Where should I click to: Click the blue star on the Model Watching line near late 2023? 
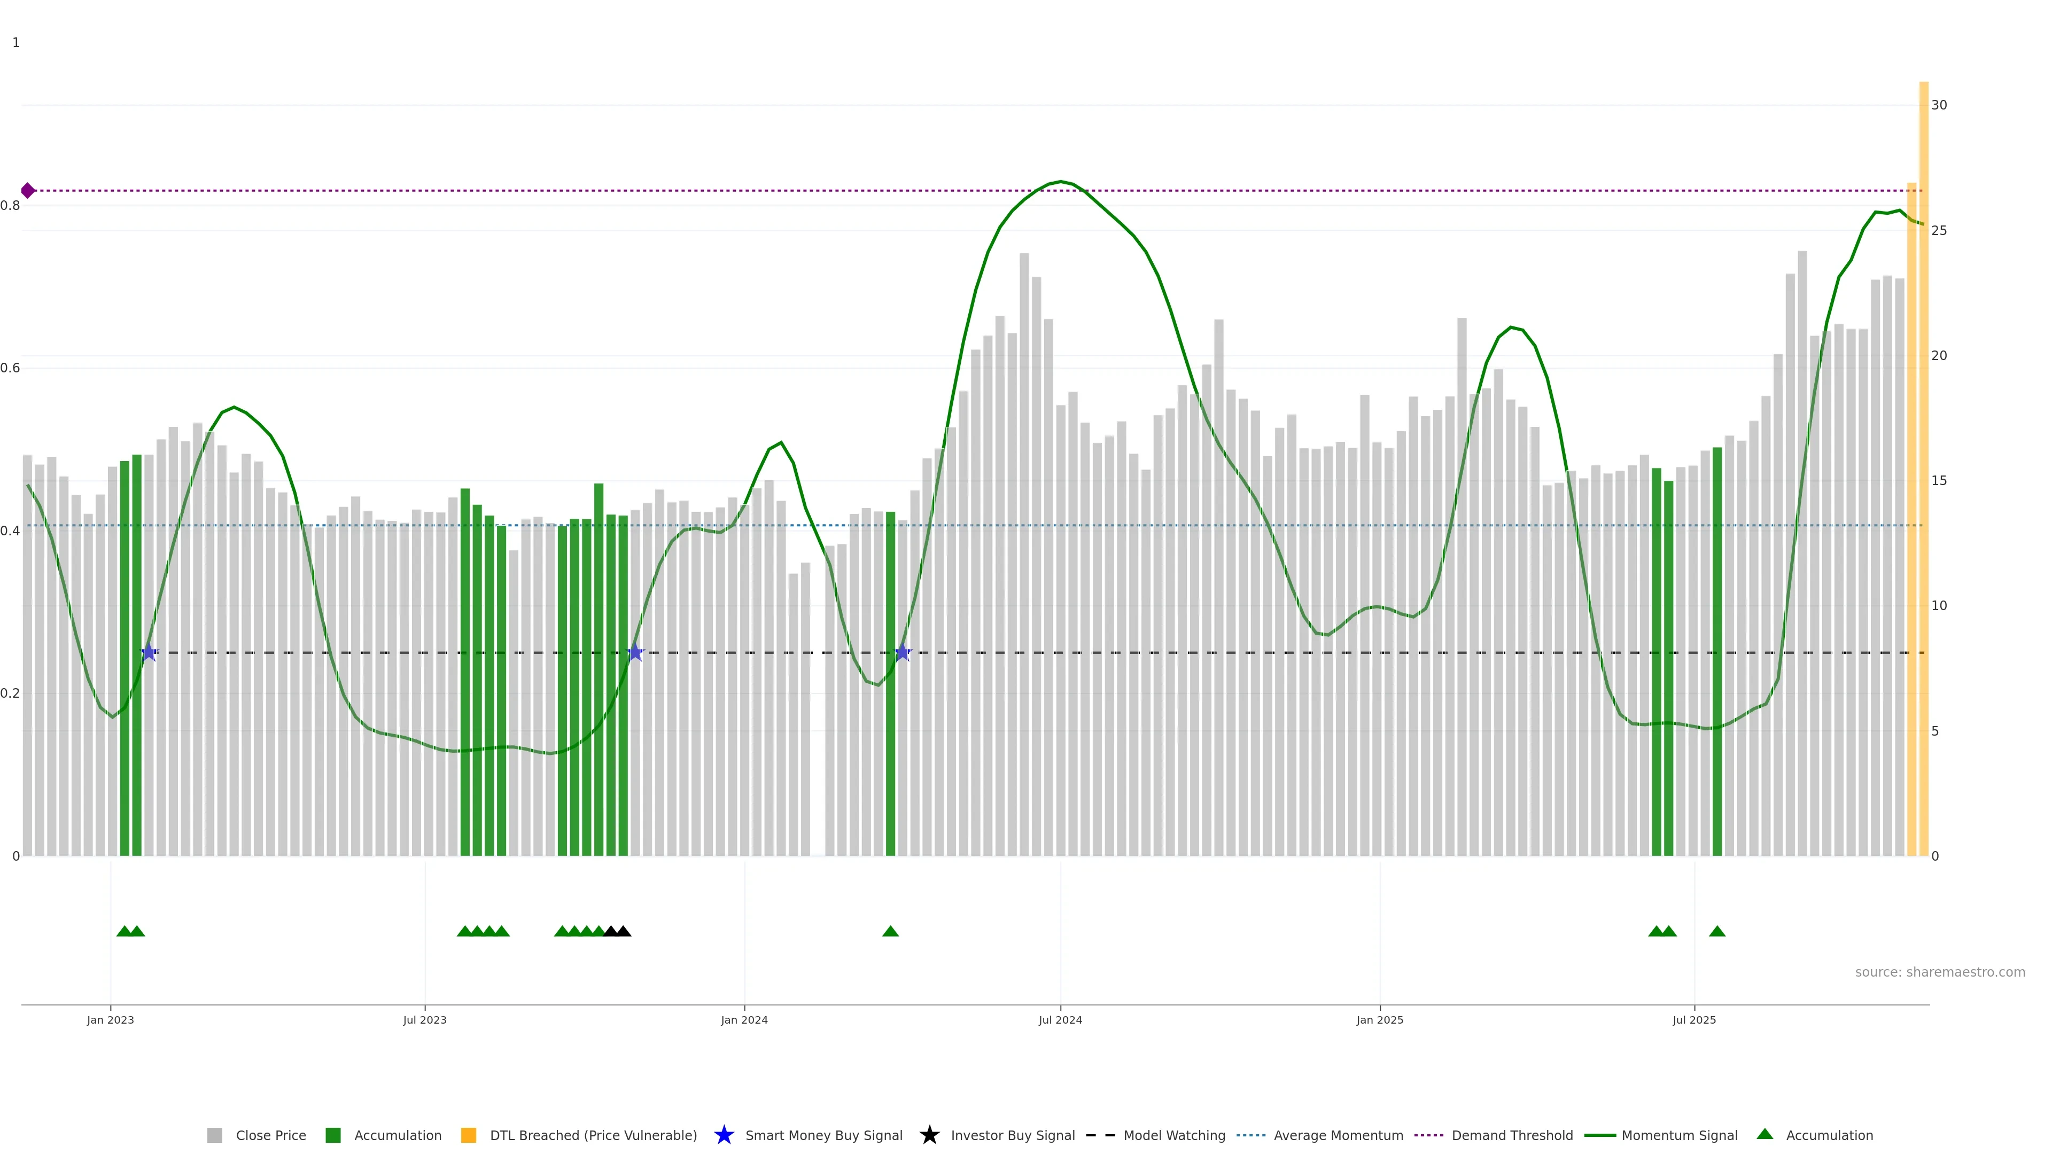coord(635,652)
